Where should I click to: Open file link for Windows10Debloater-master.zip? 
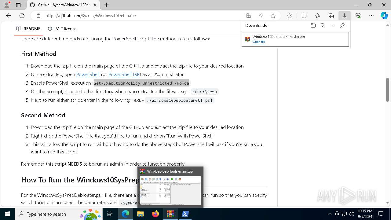258,42
